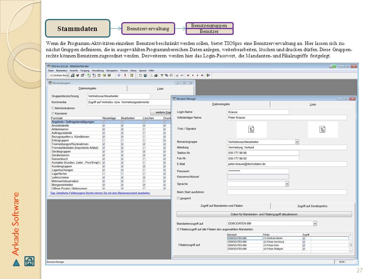
Task: Click the Passwort input field
Action: (258, 171)
